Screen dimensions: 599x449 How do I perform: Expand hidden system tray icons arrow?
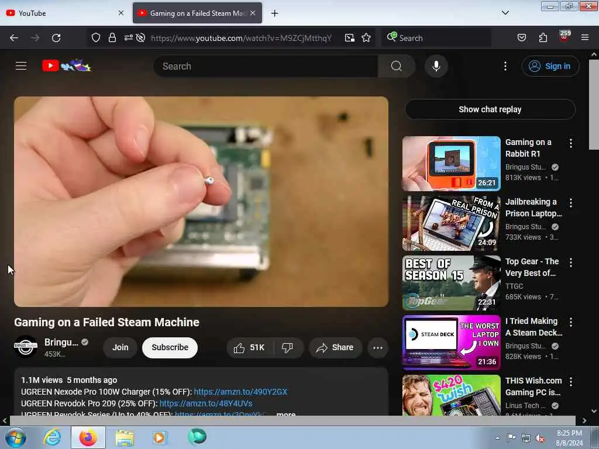497,438
